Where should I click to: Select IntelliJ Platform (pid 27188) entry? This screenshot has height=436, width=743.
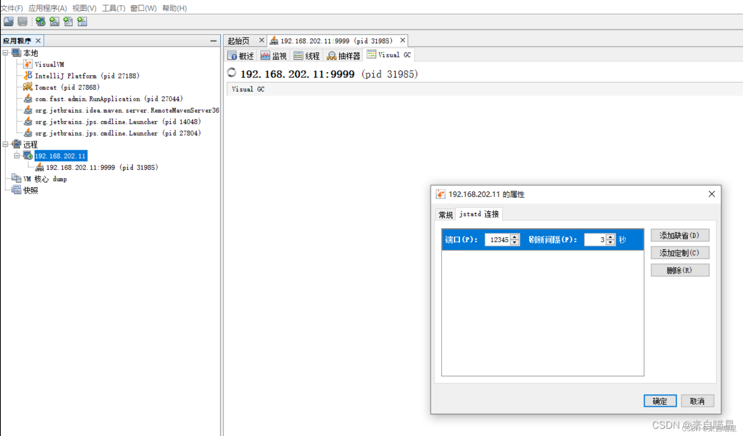[87, 75]
